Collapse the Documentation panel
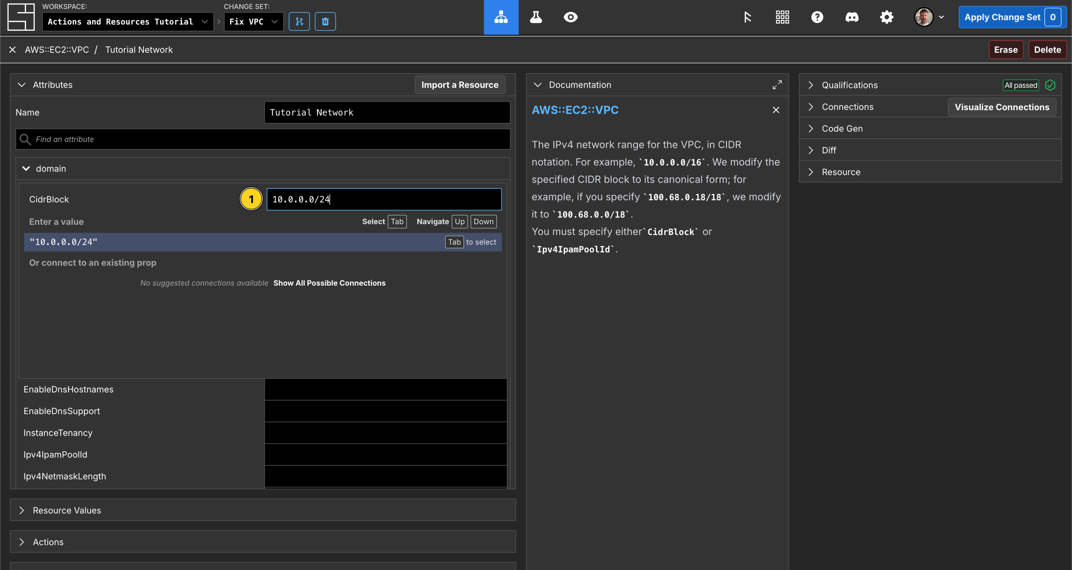 pos(538,84)
